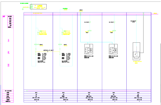Select the fourth panel isolator switch symbol

[x=115, y=22]
